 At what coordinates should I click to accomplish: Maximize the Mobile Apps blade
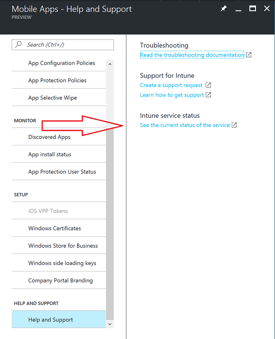pos(253,9)
